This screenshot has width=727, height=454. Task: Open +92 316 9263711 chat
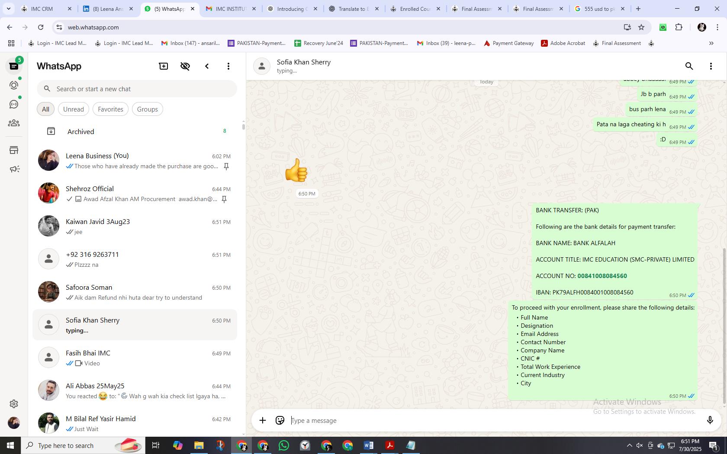[x=135, y=259]
